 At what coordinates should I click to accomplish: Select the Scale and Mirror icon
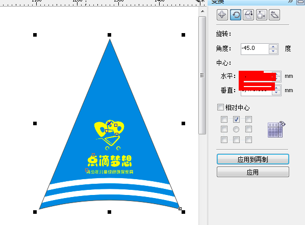[x=248, y=15]
